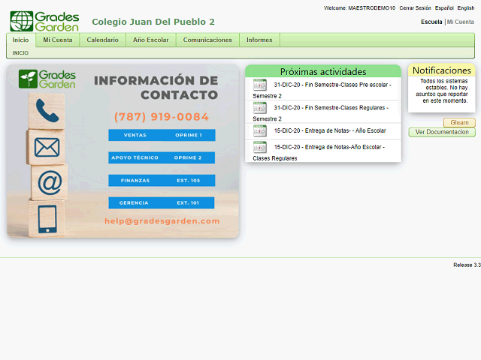The image size is (481, 360).
Task: Click the Próximas actividades header
Action: pos(323,72)
